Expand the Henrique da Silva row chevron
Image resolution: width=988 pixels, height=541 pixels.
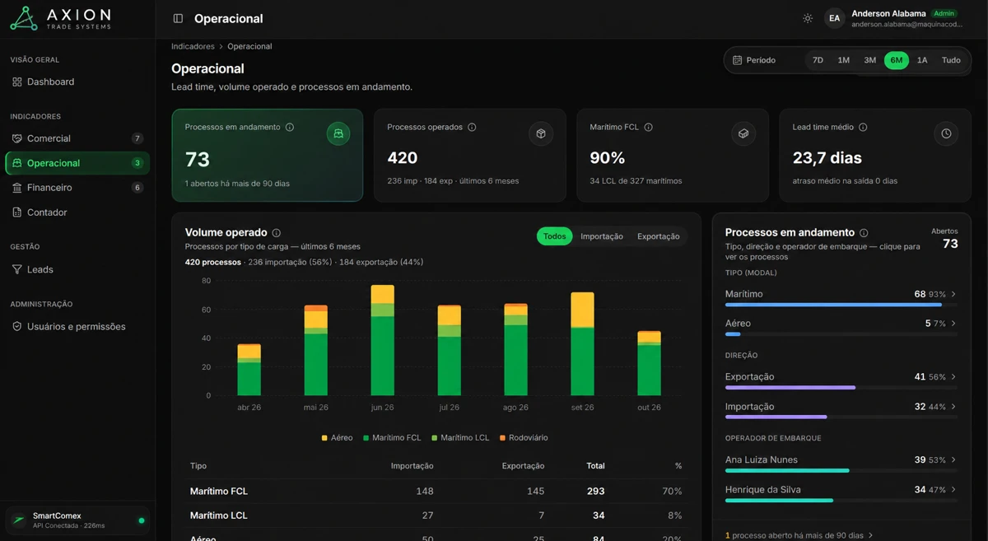(953, 490)
